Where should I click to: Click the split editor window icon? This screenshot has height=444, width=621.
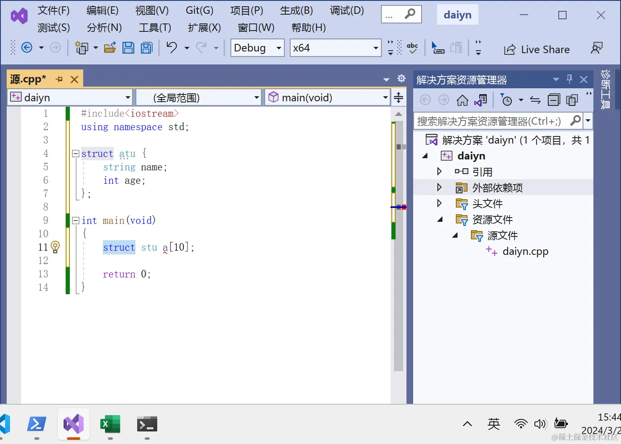click(399, 98)
